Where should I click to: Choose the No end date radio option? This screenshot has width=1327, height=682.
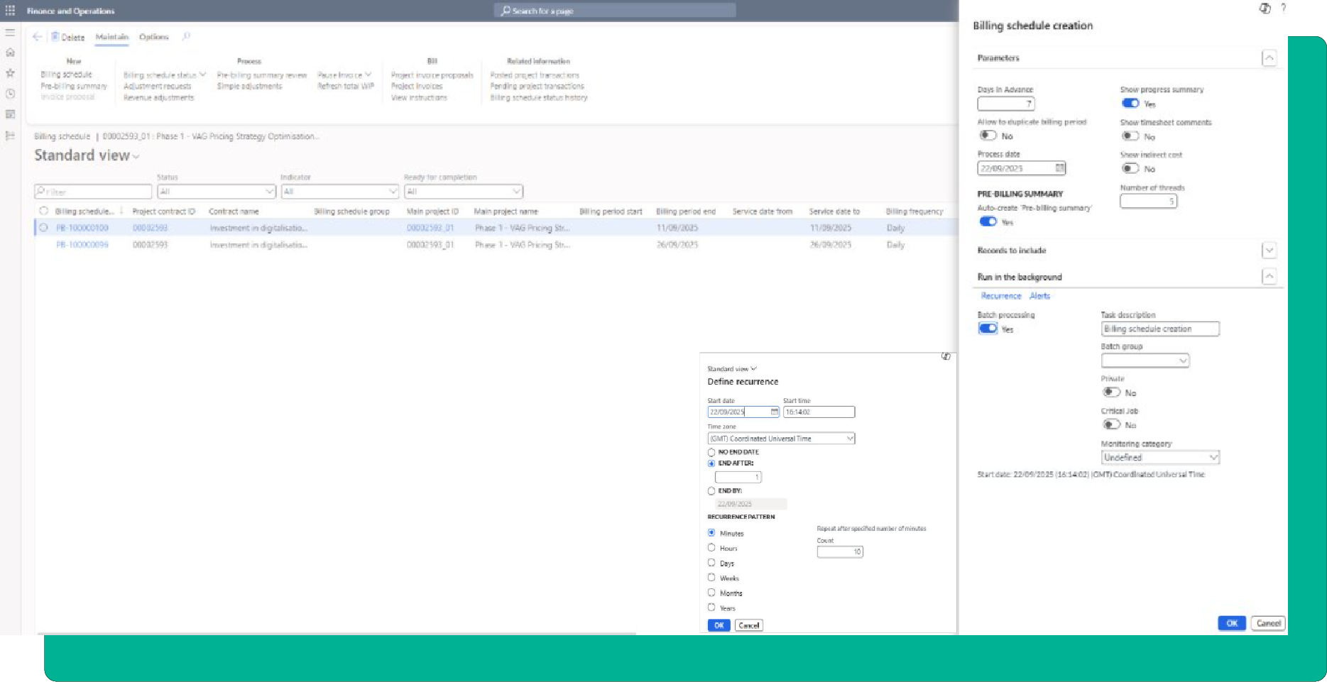coord(711,452)
